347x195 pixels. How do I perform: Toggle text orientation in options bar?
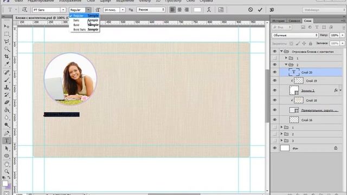(x=24, y=10)
